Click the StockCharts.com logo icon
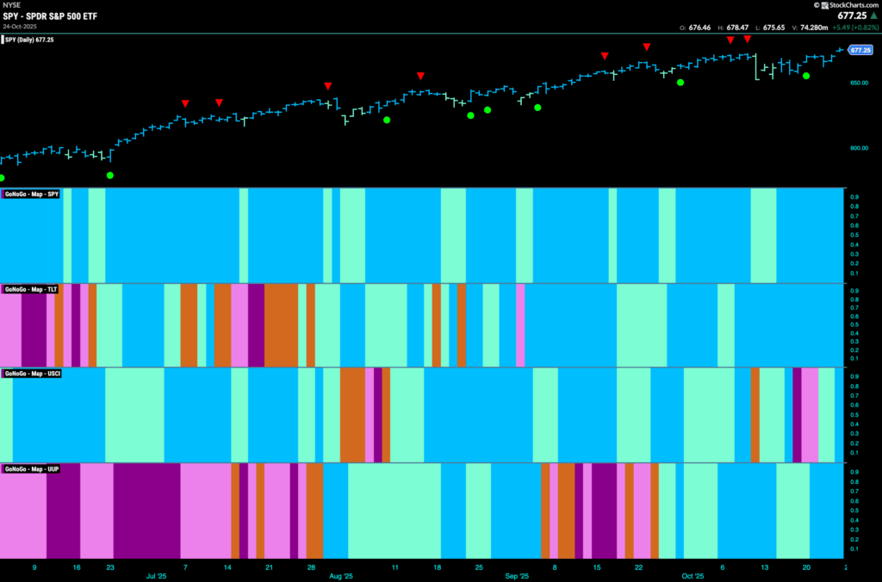Screen dimensions: 882x582 (x=824, y=5)
